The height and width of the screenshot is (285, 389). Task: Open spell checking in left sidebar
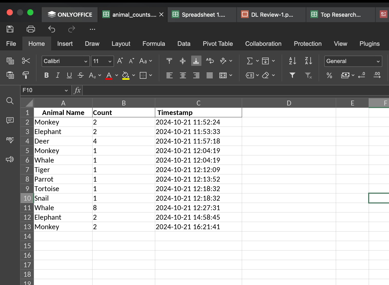coord(10,140)
